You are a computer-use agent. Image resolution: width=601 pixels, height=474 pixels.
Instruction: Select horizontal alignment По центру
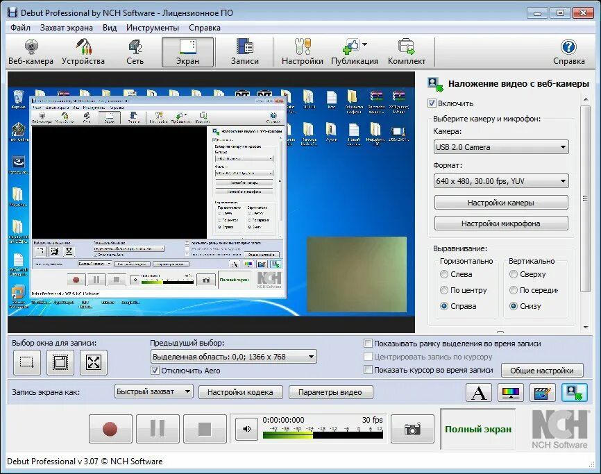pyautogui.click(x=444, y=290)
